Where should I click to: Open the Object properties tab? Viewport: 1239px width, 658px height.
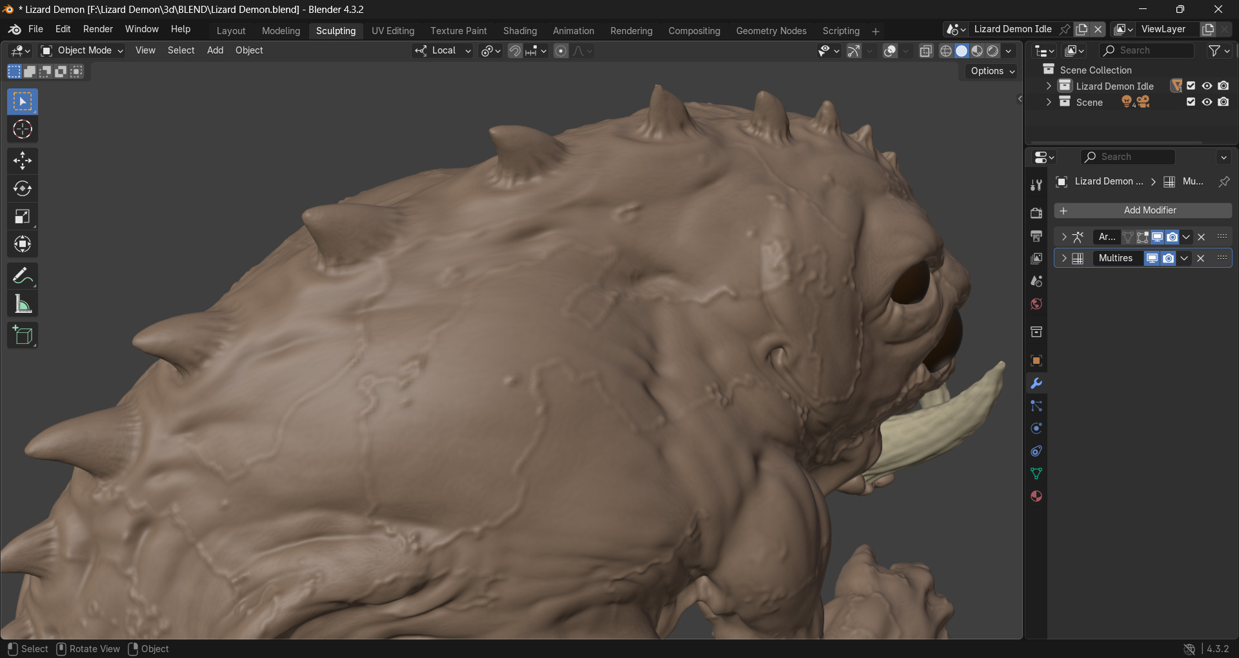(x=1036, y=361)
